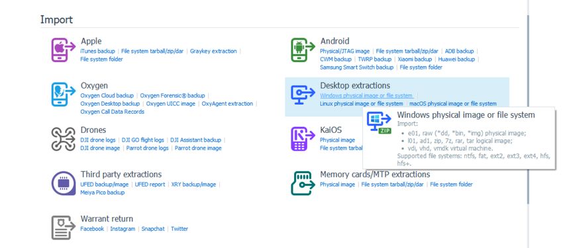
Task: Open UFED report import link
Action: click(150, 185)
